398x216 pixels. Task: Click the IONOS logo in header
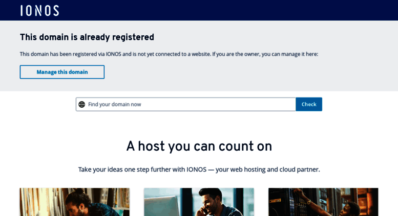[x=39, y=10]
